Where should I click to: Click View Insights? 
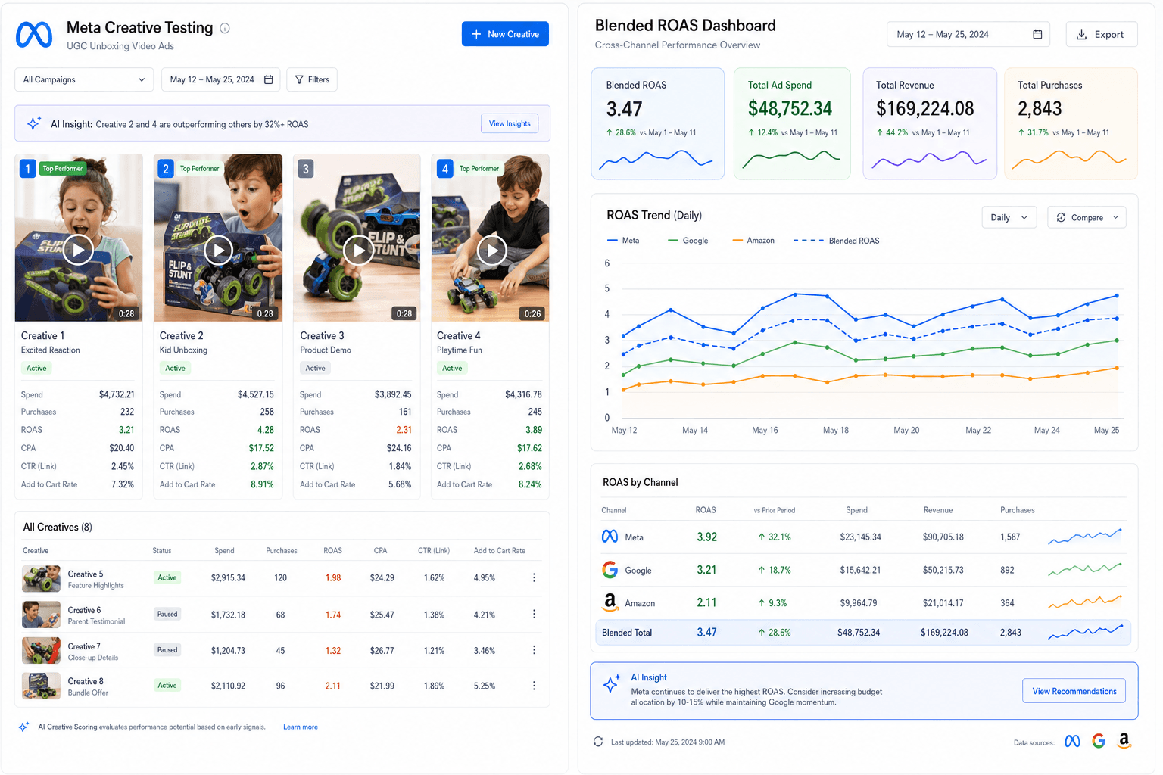(510, 123)
